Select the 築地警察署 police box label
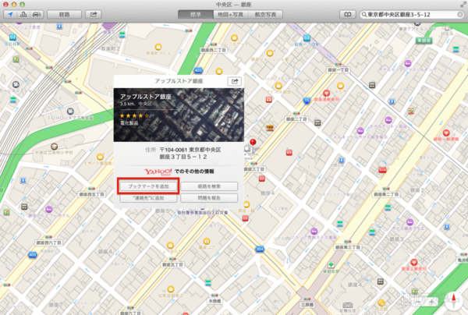Screen dimensions: 468x315 [x=203, y=212]
